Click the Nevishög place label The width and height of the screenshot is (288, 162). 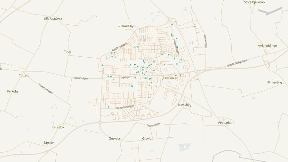(184, 105)
